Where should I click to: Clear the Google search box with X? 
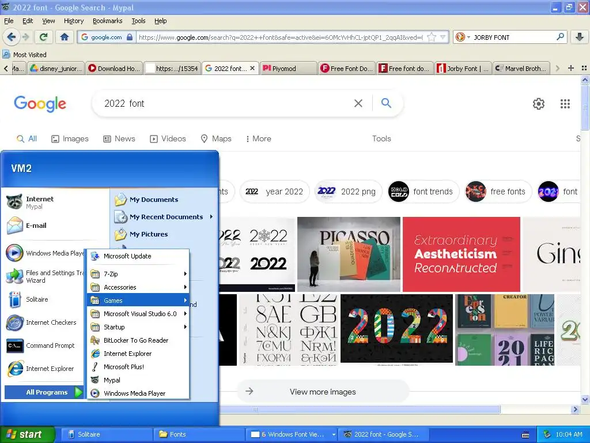click(358, 103)
